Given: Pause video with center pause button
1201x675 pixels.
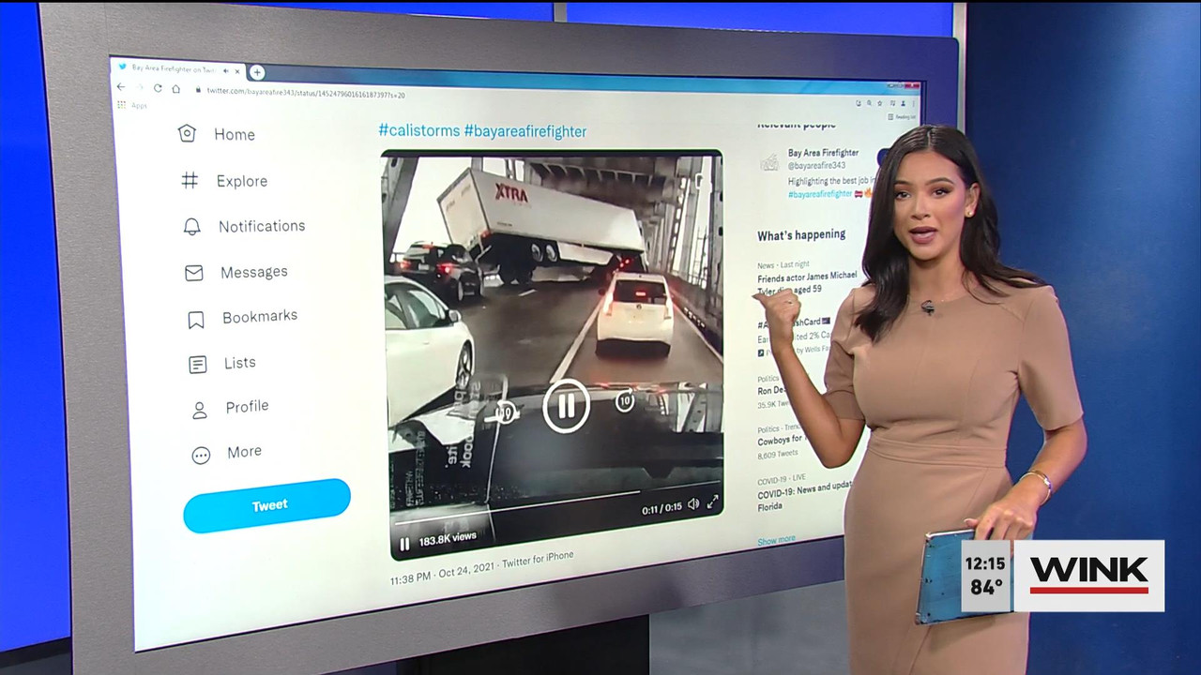Looking at the screenshot, I should [x=567, y=406].
